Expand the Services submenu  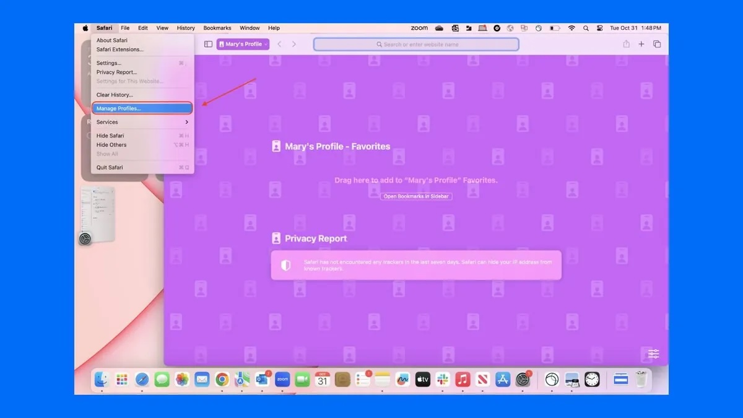click(142, 122)
